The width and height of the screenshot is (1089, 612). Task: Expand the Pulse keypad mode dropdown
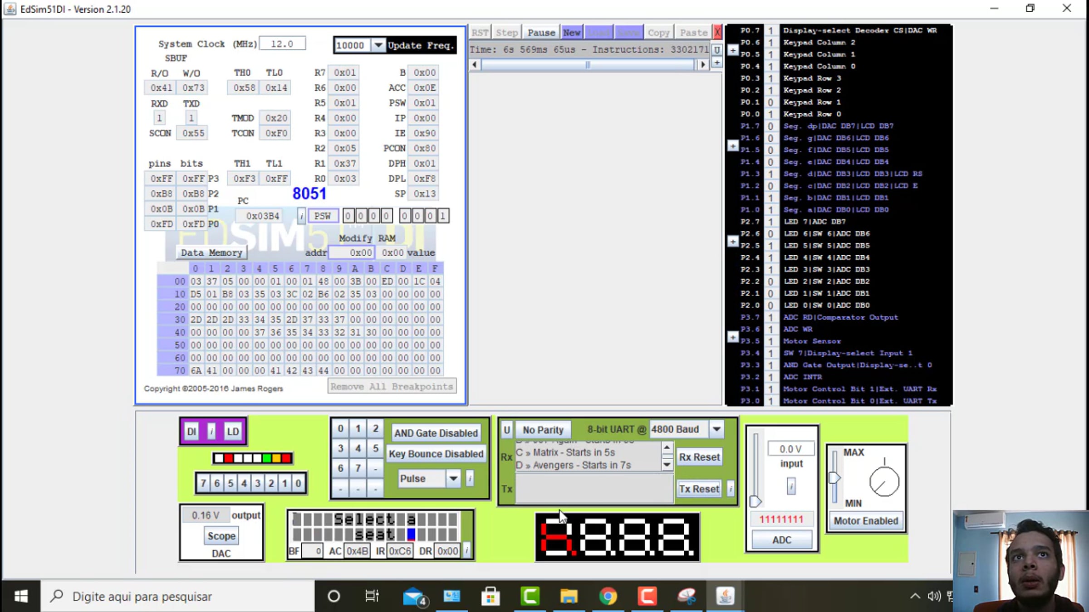pos(453,478)
